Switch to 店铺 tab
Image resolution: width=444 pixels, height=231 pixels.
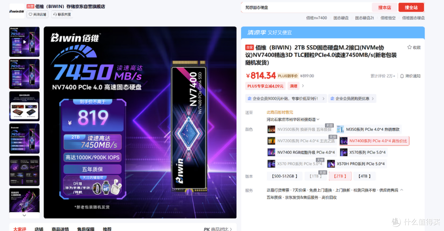(x=39, y=229)
